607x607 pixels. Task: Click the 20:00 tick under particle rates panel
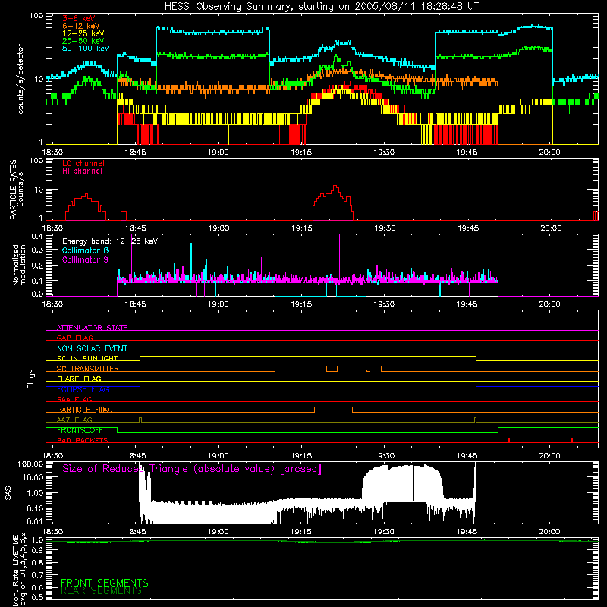[x=551, y=228]
